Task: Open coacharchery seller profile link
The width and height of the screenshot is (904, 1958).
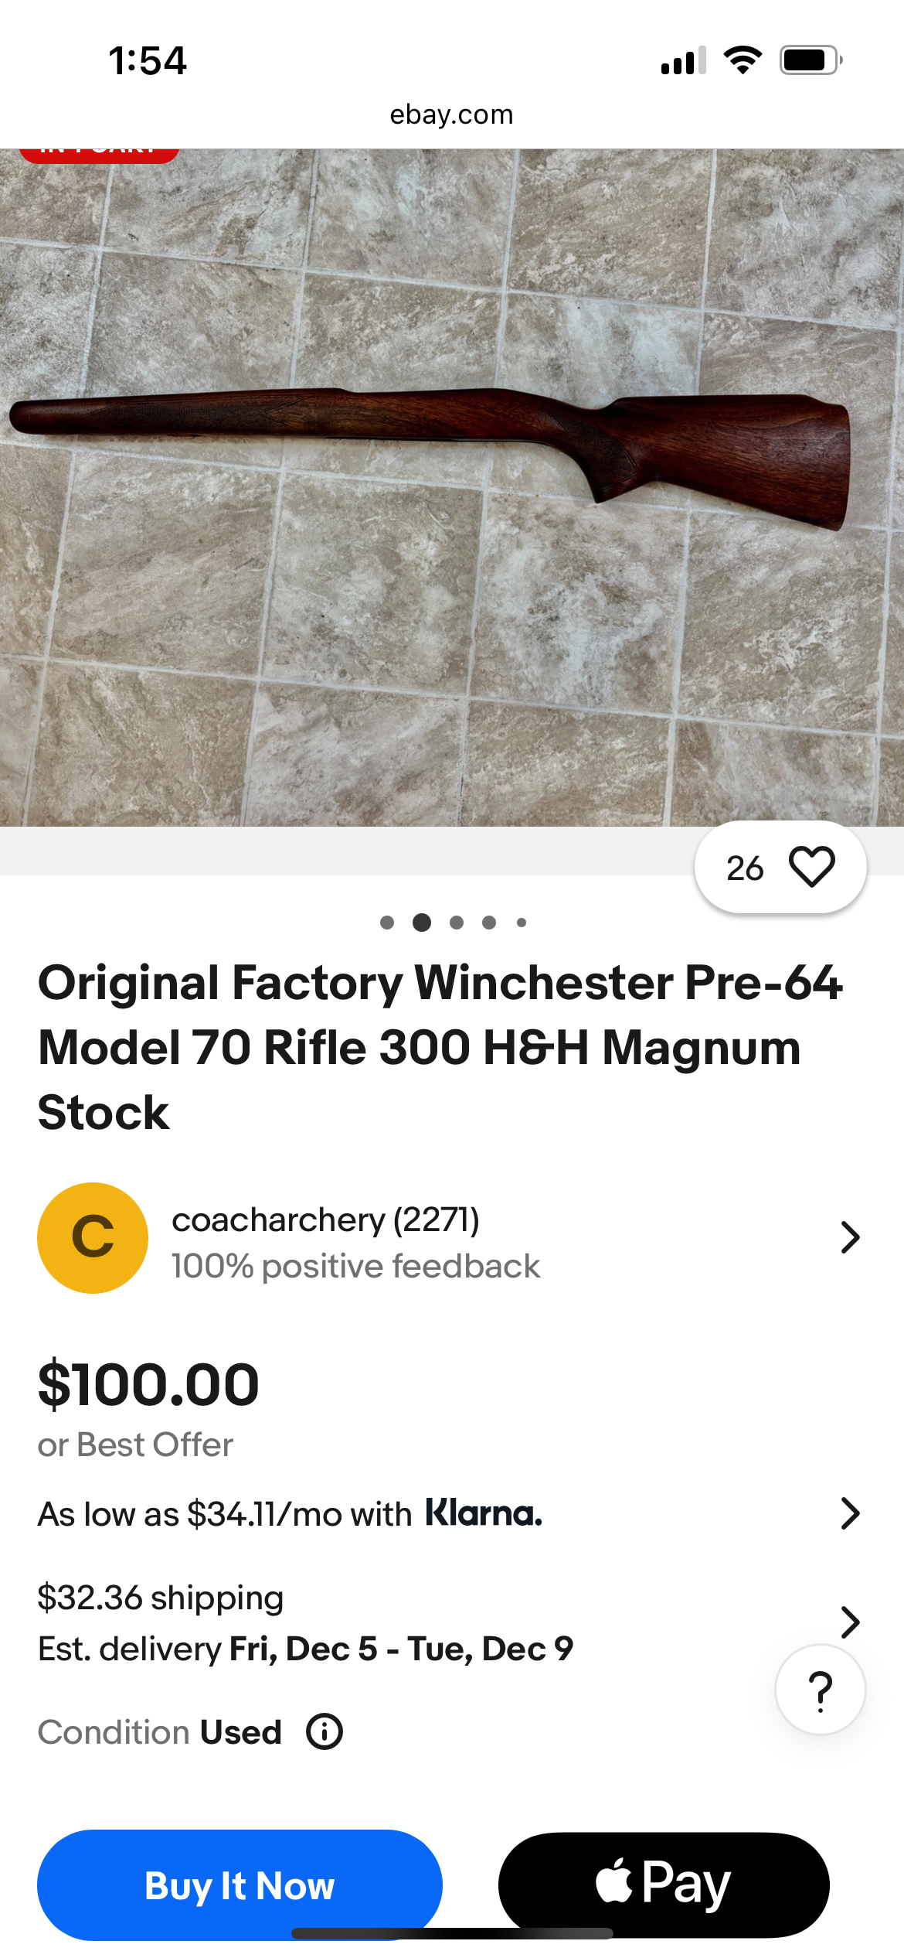Action: coord(325,1220)
